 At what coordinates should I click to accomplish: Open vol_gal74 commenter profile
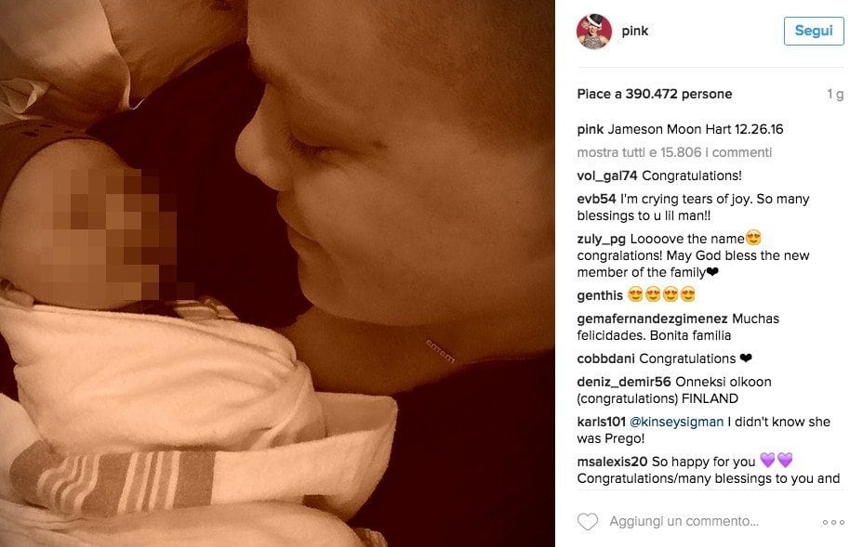pos(607,176)
